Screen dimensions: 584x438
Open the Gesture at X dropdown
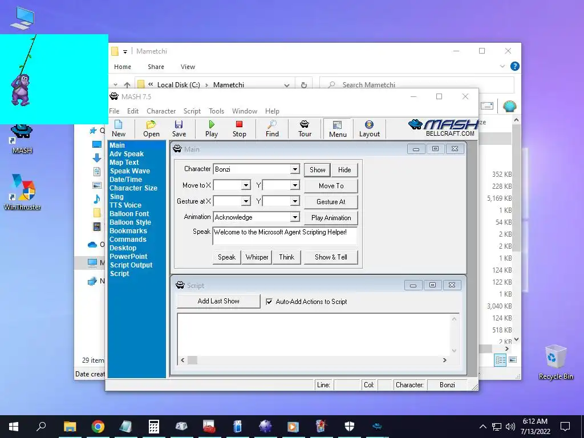[246, 201]
